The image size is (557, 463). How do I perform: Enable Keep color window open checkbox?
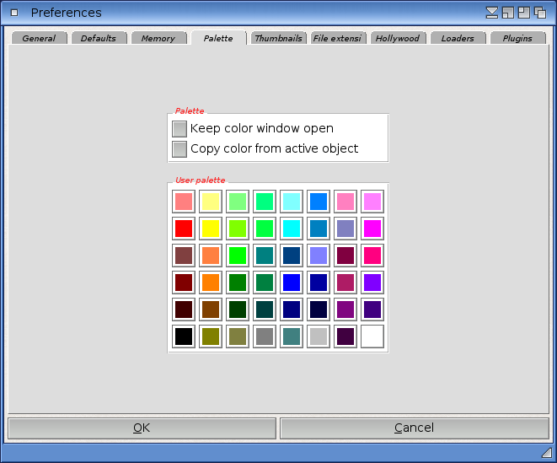[x=179, y=129]
